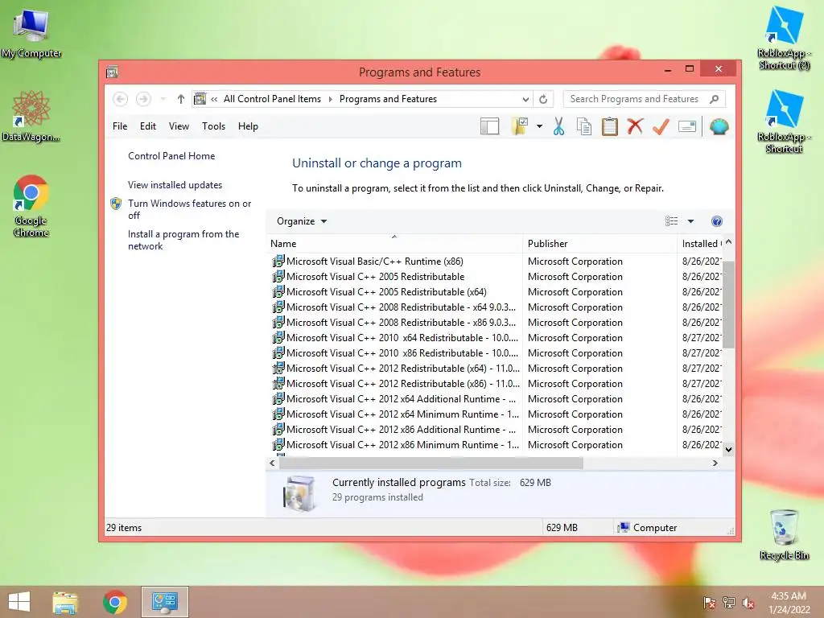824x618 pixels.
Task: Open the Tools menu
Action: point(213,126)
